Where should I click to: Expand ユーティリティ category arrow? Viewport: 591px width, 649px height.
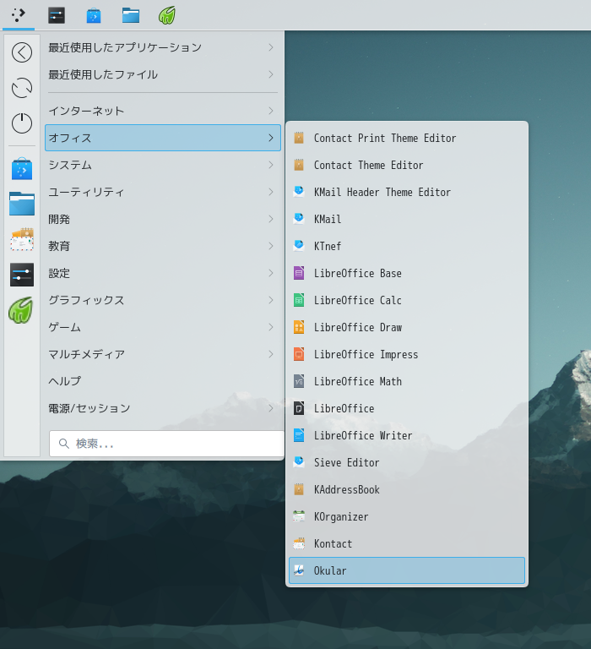point(271,192)
